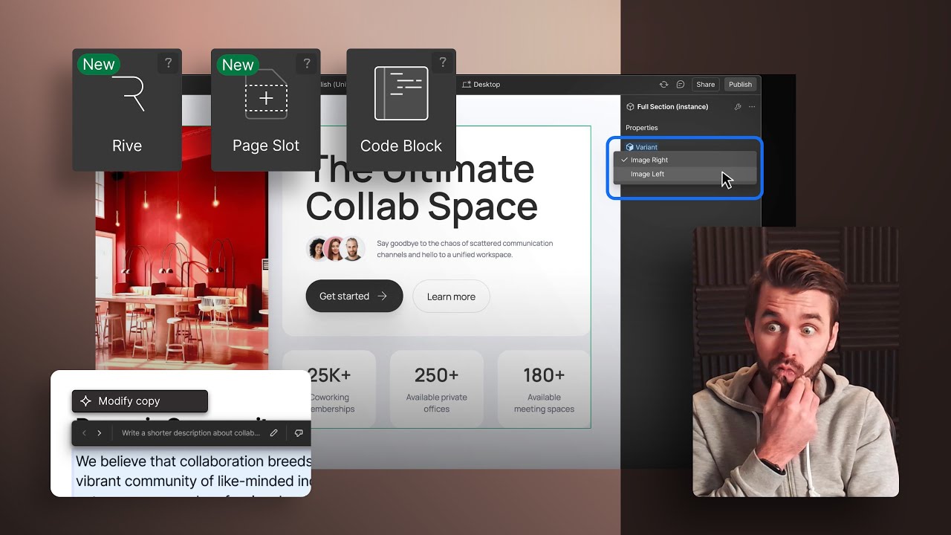Open the three-dot more menu in Properties panel

[x=752, y=107]
